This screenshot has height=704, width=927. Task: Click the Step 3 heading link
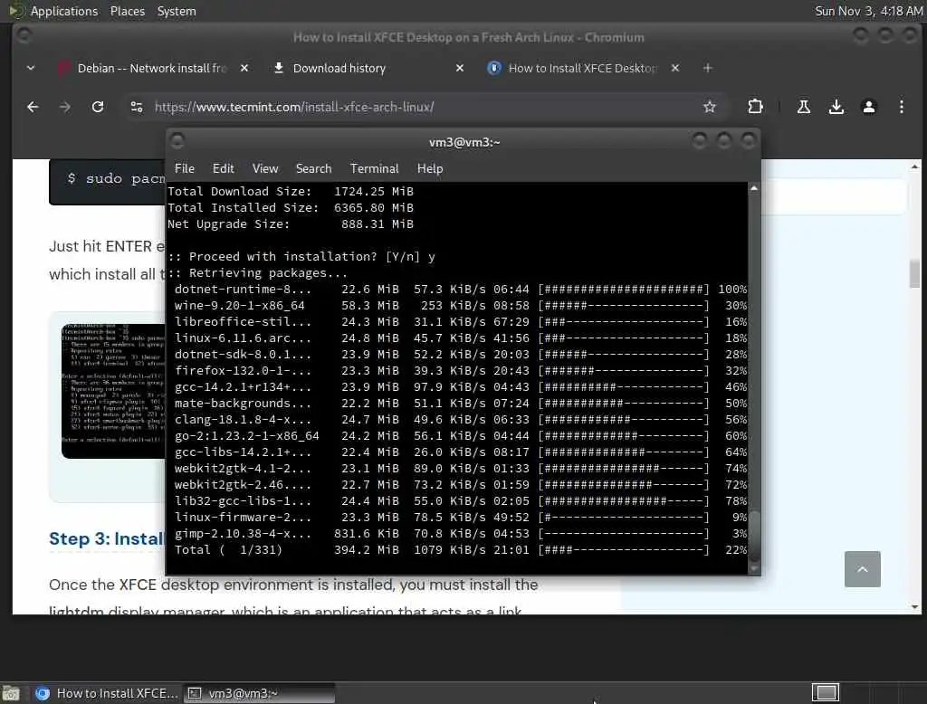(107, 538)
